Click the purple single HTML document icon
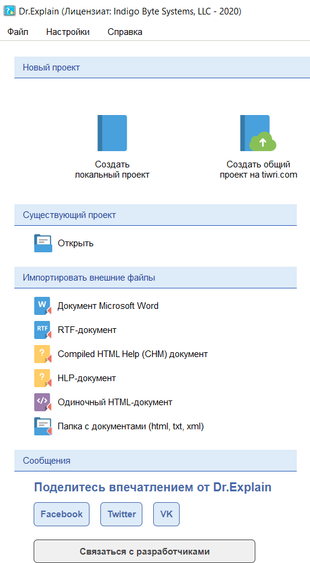 (43, 402)
